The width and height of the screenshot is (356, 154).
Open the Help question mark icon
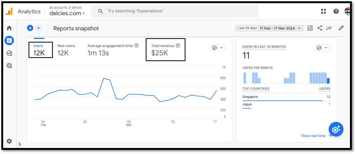click(336, 11)
